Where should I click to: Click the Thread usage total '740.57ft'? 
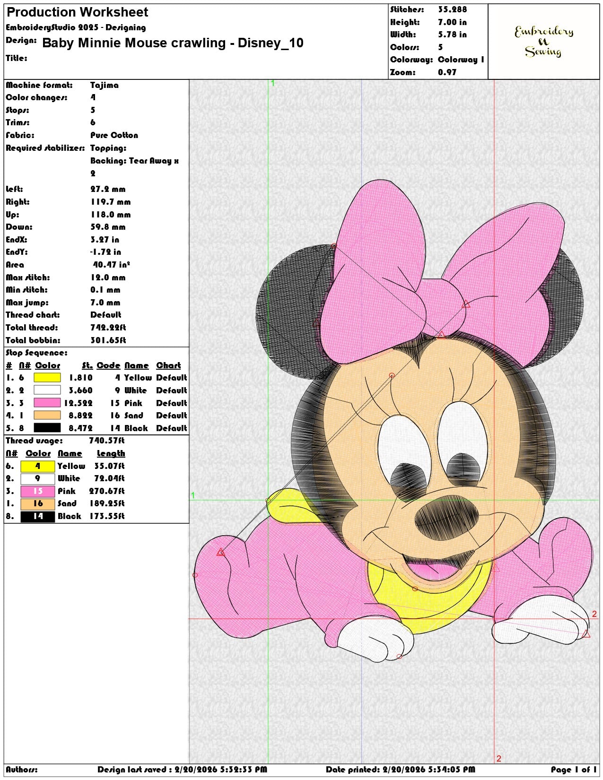107,441
